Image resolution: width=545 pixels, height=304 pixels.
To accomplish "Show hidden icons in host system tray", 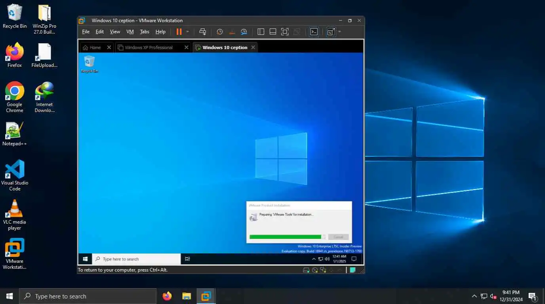I will [474, 296].
